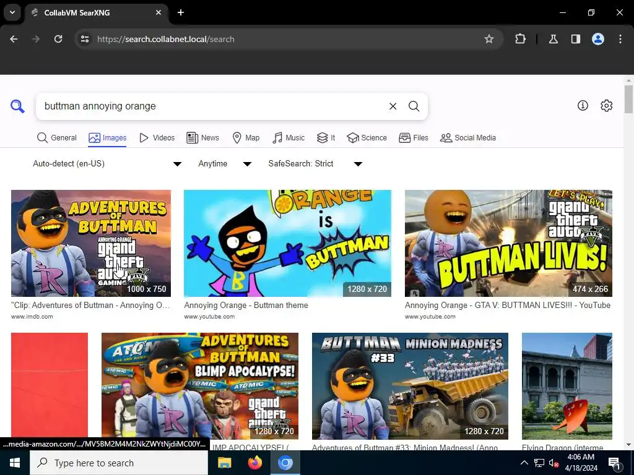Viewport: 634px width, 475px height.
Task: Switch to the IT category tab
Action: click(326, 138)
